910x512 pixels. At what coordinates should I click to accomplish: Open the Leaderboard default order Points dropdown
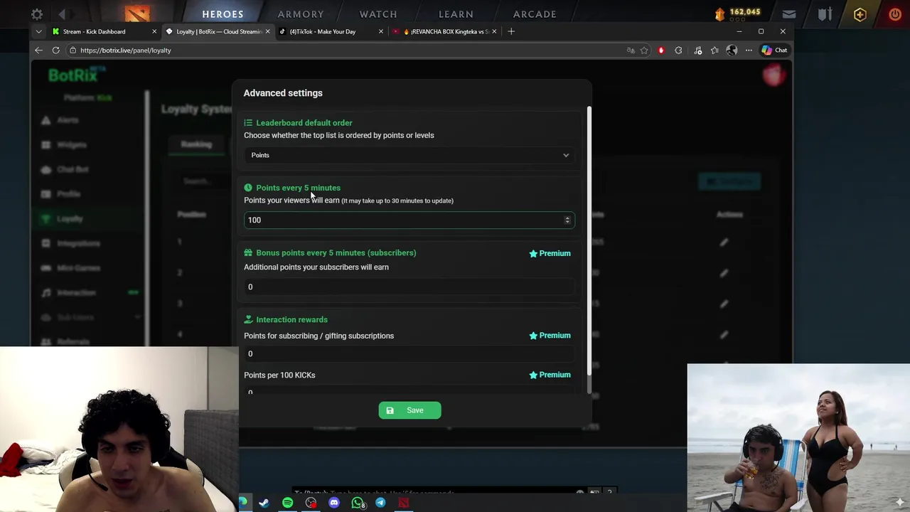(x=409, y=155)
